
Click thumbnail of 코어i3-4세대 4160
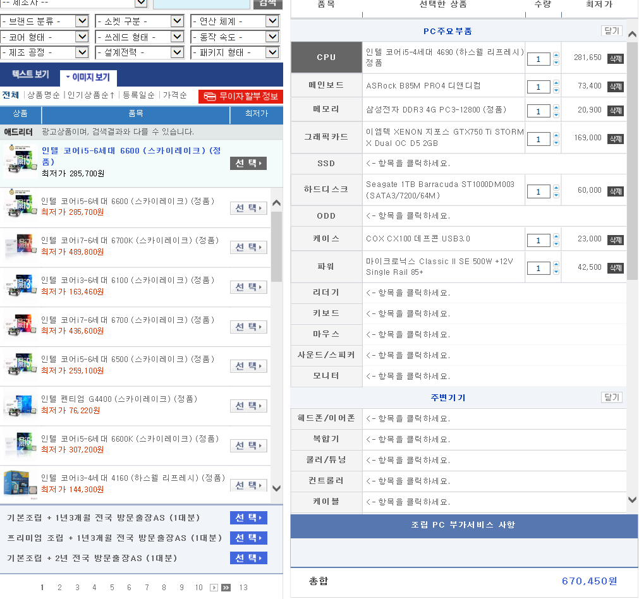click(20, 484)
